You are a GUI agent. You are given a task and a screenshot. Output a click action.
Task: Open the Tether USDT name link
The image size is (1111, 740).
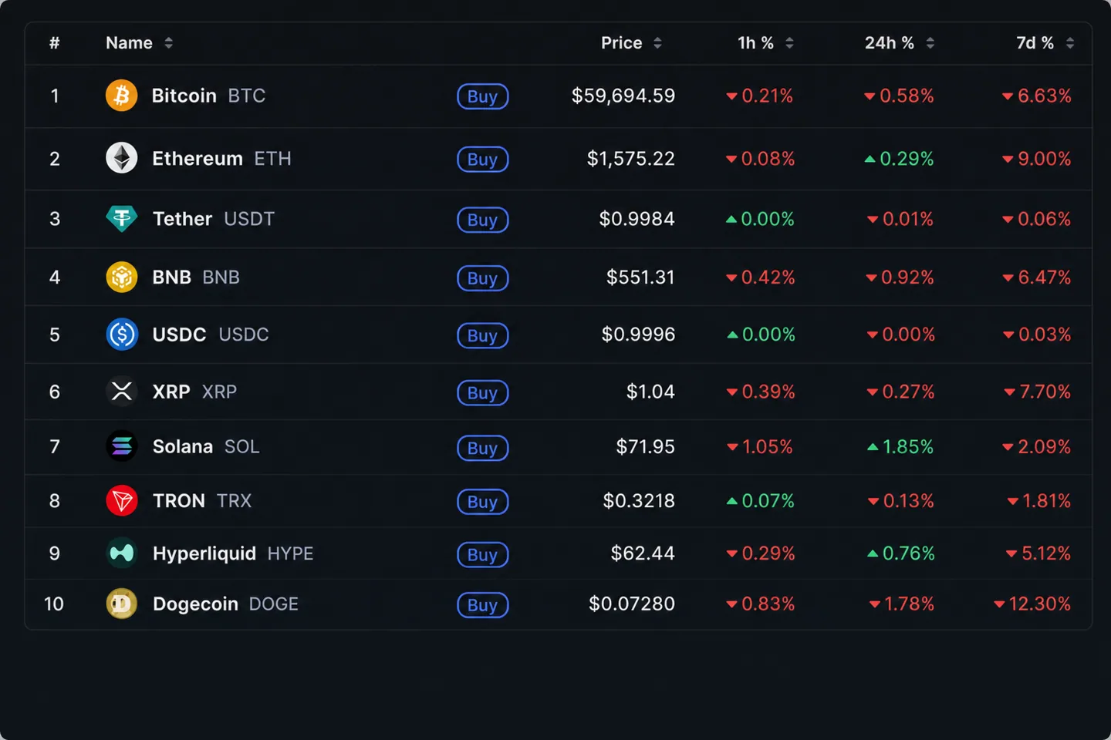(x=213, y=219)
